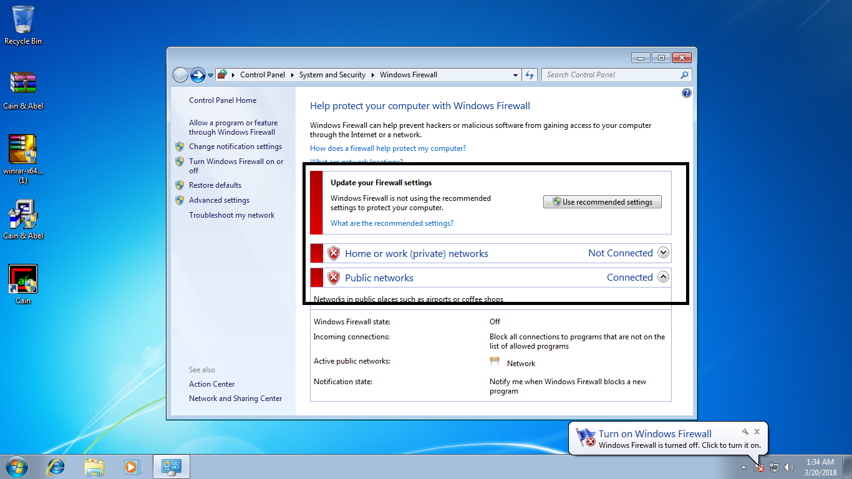
Task: Click the 'Incoming connections:' label
Action: pos(351,337)
